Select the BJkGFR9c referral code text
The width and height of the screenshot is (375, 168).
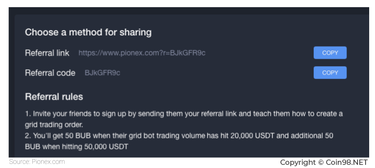coord(102,73)
